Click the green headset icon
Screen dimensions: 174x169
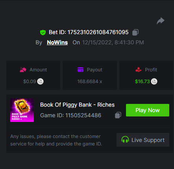coord(125,139)
